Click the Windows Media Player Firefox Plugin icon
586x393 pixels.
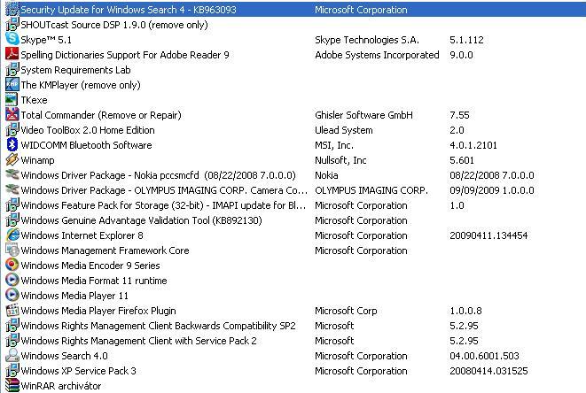click(12, 310)
